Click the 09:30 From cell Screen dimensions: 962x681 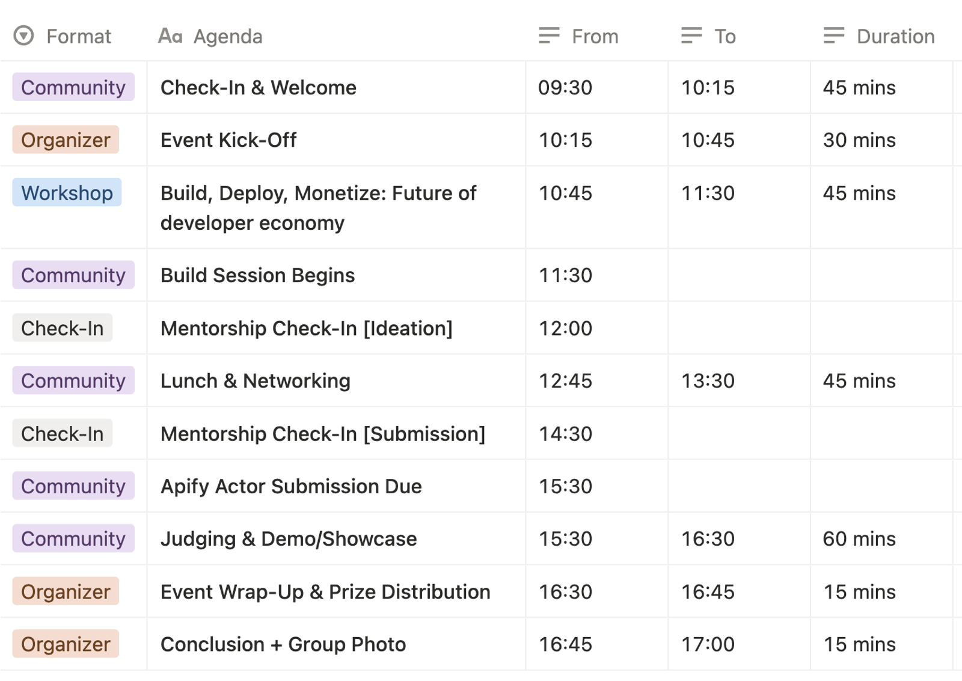pyautogui.click(x=565, y=88)
